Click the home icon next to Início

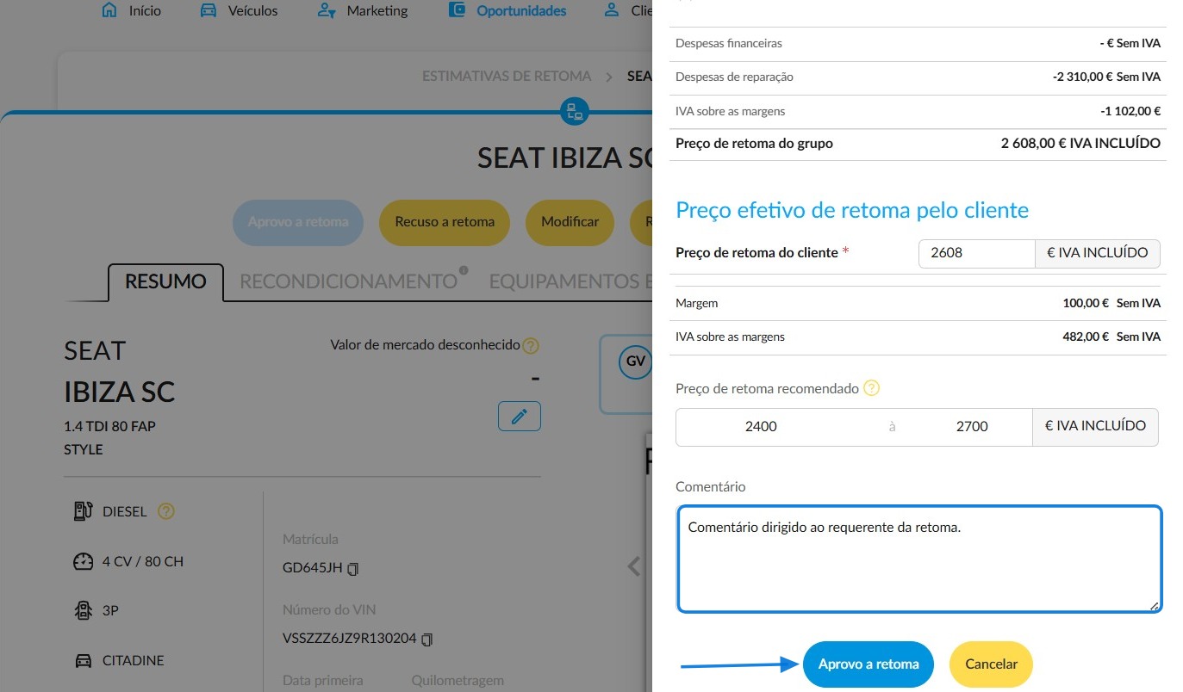point(109,11)
